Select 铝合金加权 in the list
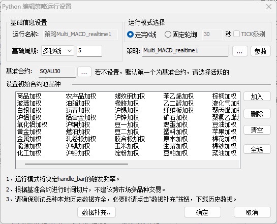Image resolution: width=277 pixels, height=224 pixels. click(81, 117)
